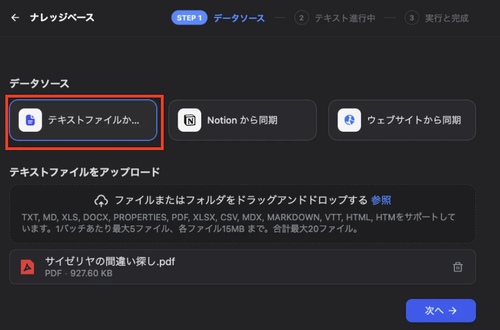This screenshot has width=500, height=330.
Task: Delete サイゼリヤの間違い探し.pdf with trash icon
Action: click(458, 267)
